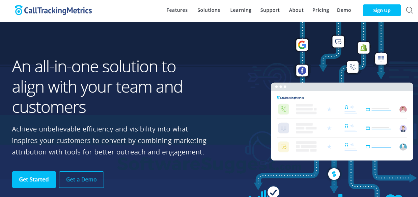Click the third agent avatar
The width and height of the screenshot is (418, 197).
(403, 147)
